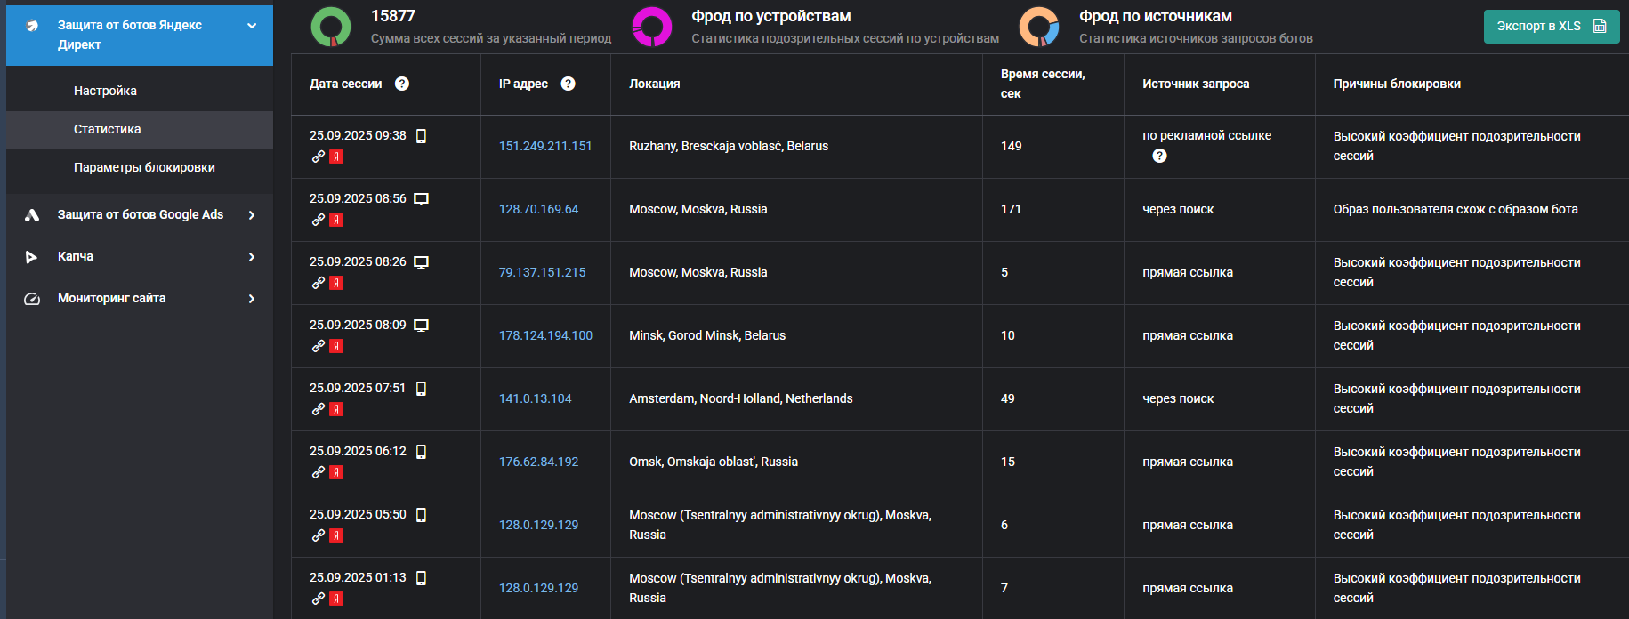Click the mobile device icon in 07:51 row
This screenshot has height=619, width=1629.
click(x=422, y=389)
